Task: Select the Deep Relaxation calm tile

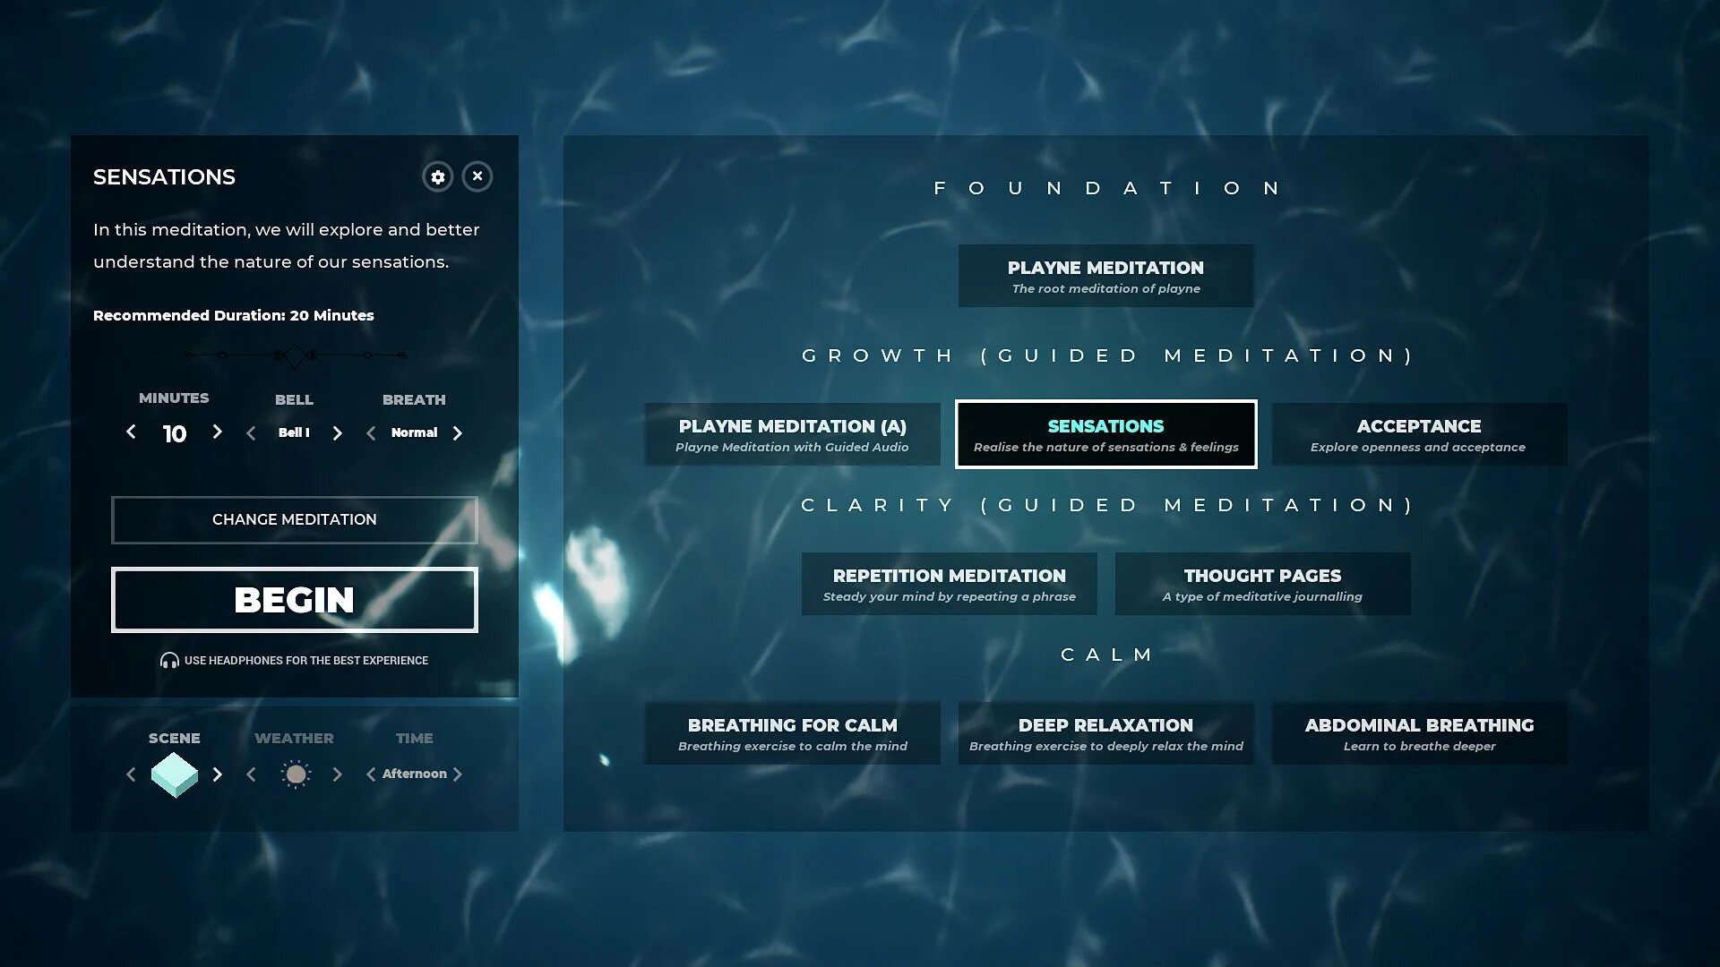Action: pyautogui.click(x=1105, y=732)
